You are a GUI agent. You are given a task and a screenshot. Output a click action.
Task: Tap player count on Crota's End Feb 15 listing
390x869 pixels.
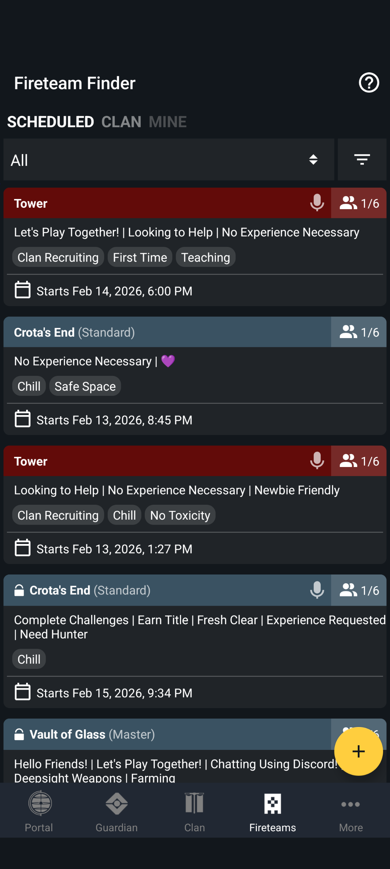359,590
